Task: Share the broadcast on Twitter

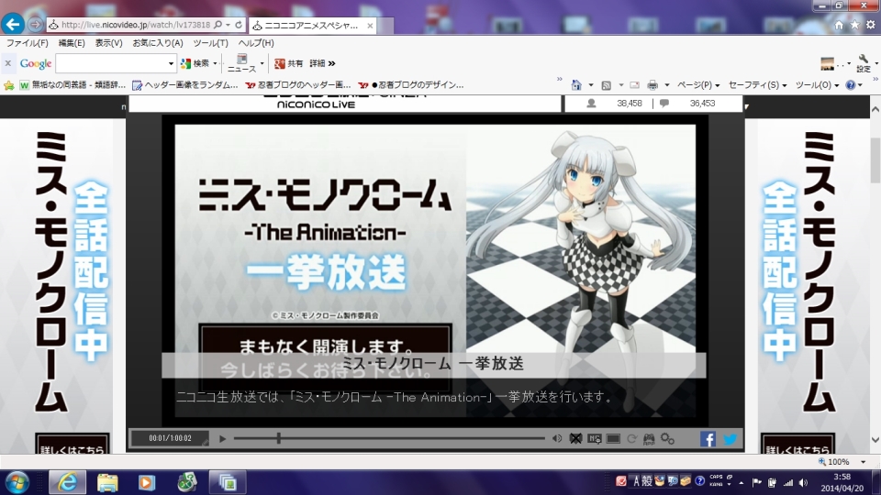Action: [x=730, y=439]
